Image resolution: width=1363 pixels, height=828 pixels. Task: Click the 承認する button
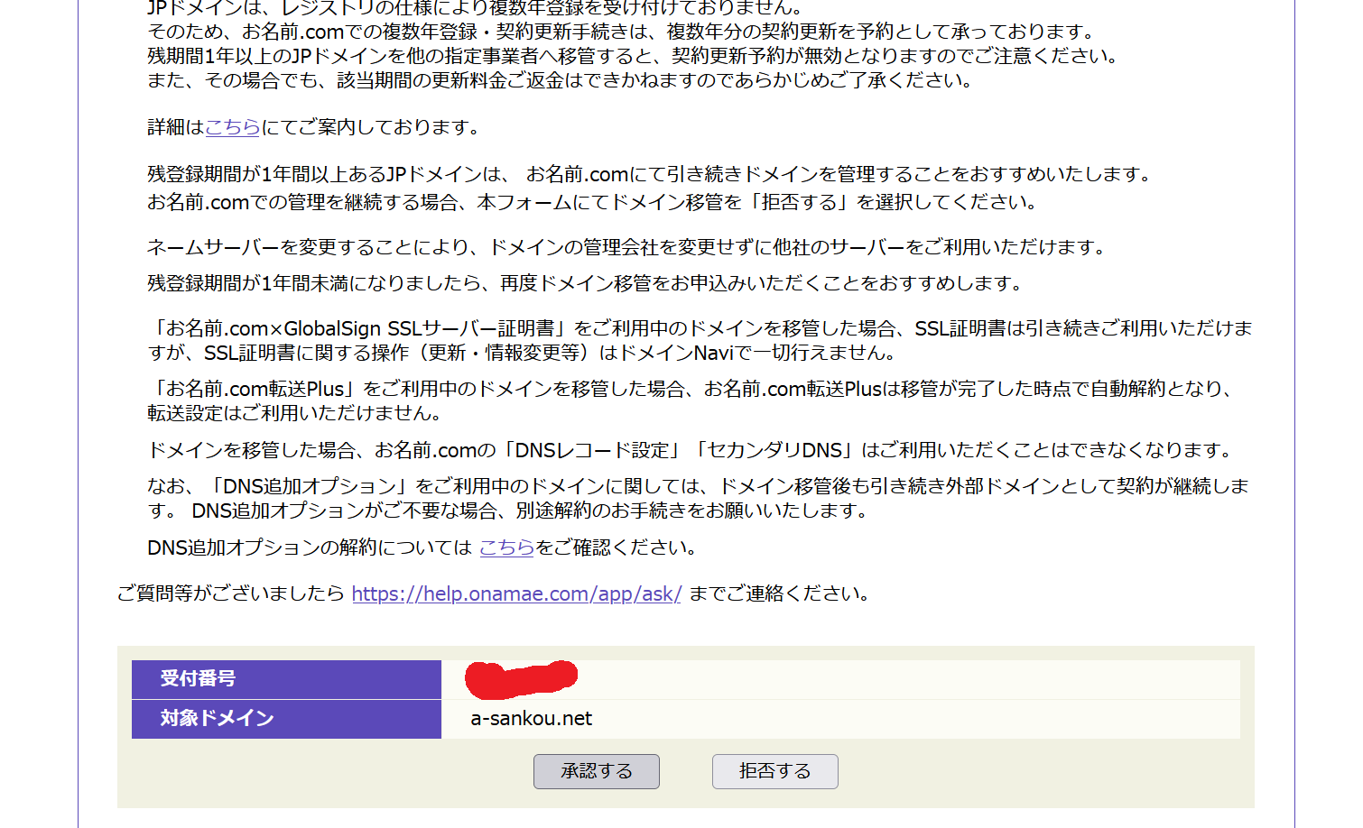[x=596, y=771]
